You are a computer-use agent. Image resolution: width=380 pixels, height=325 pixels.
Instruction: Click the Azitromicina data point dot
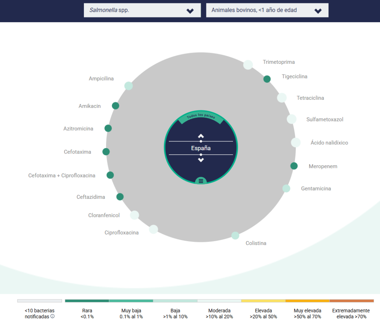[x=108, y=128]
